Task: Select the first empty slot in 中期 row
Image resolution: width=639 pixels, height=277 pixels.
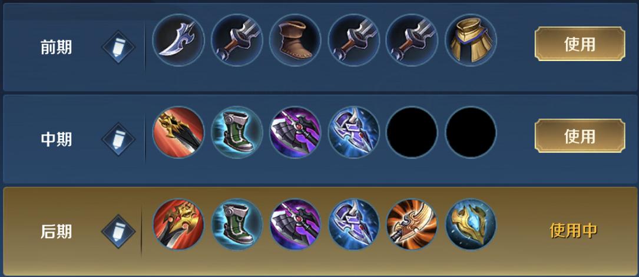Action: tap(412, 132)
